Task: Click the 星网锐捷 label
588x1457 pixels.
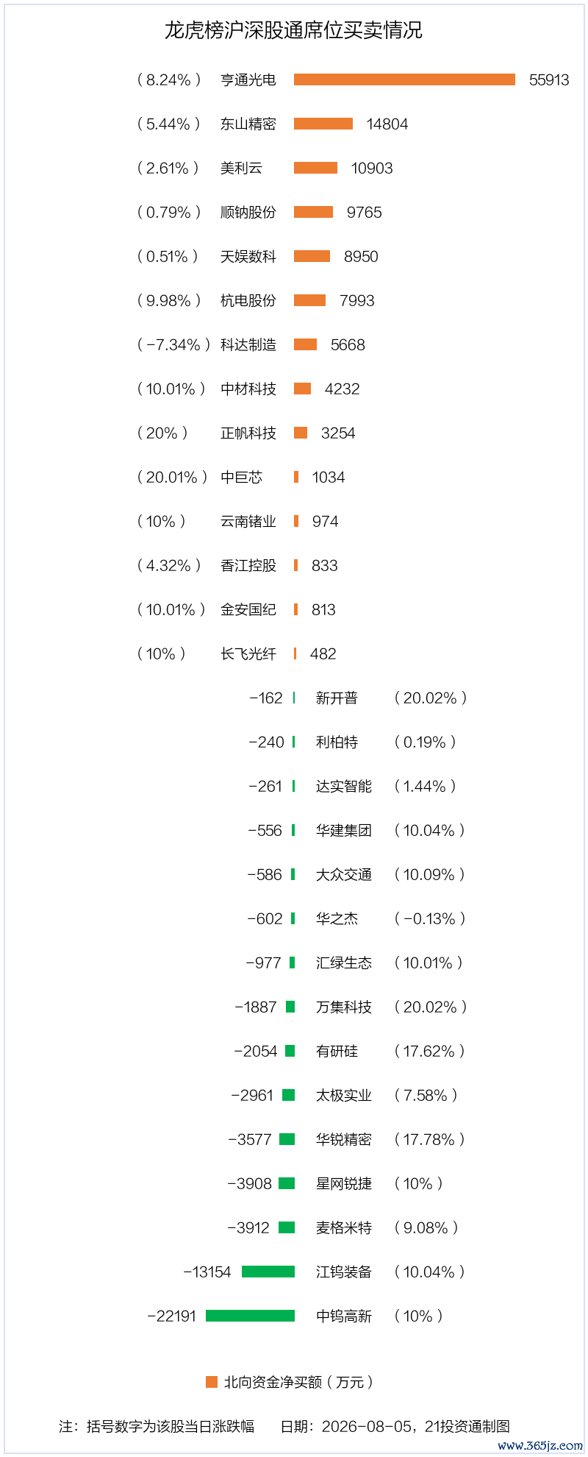Action: 344,1183
